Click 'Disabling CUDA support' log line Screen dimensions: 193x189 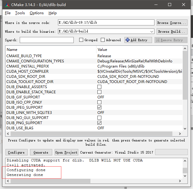pyautogui.click(x=75, y=160)
